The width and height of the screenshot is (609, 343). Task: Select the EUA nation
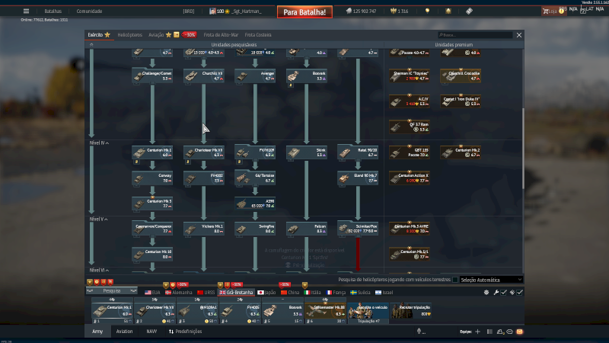pyautogui.click(x=152, y=293)
